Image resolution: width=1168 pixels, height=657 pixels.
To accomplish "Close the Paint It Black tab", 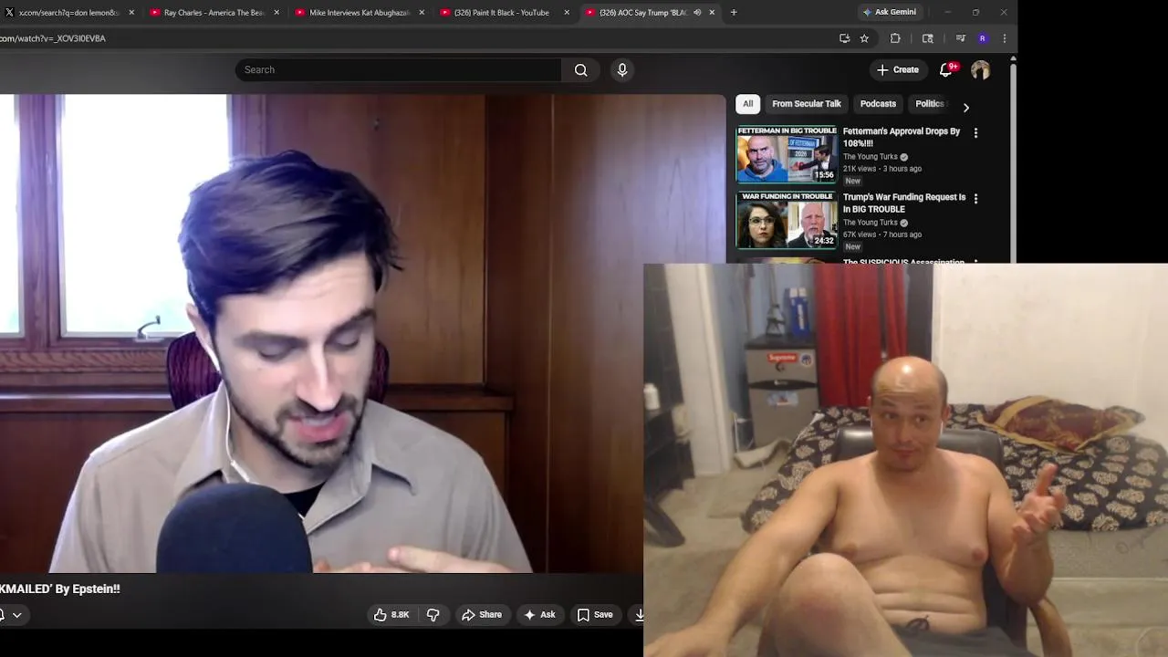I will (567, 13).
